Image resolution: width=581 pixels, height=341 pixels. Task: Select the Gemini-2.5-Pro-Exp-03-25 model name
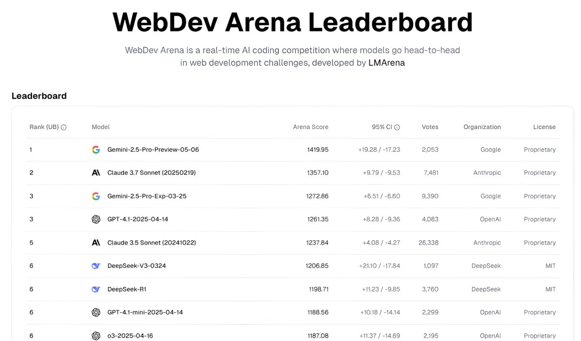click(x=147, y=196)
